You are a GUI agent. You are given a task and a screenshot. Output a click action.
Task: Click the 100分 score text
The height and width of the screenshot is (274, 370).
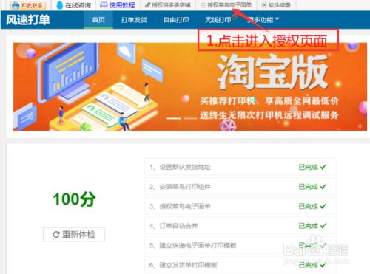[x=74, y=199]
